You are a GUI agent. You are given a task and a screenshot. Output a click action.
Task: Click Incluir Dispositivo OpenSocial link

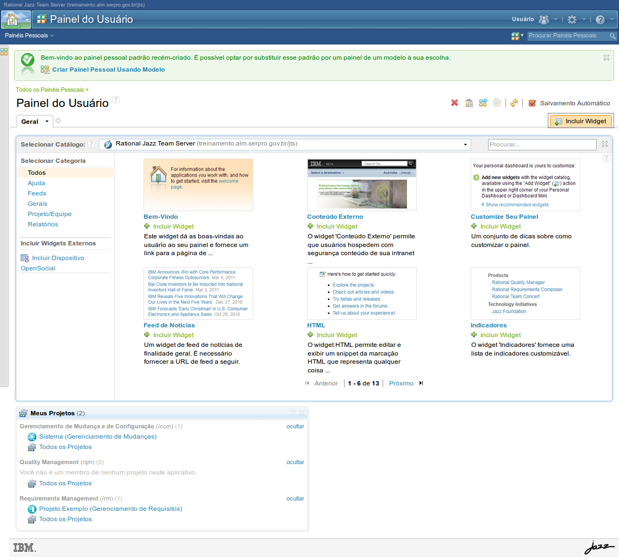click(x=53, y=263)
